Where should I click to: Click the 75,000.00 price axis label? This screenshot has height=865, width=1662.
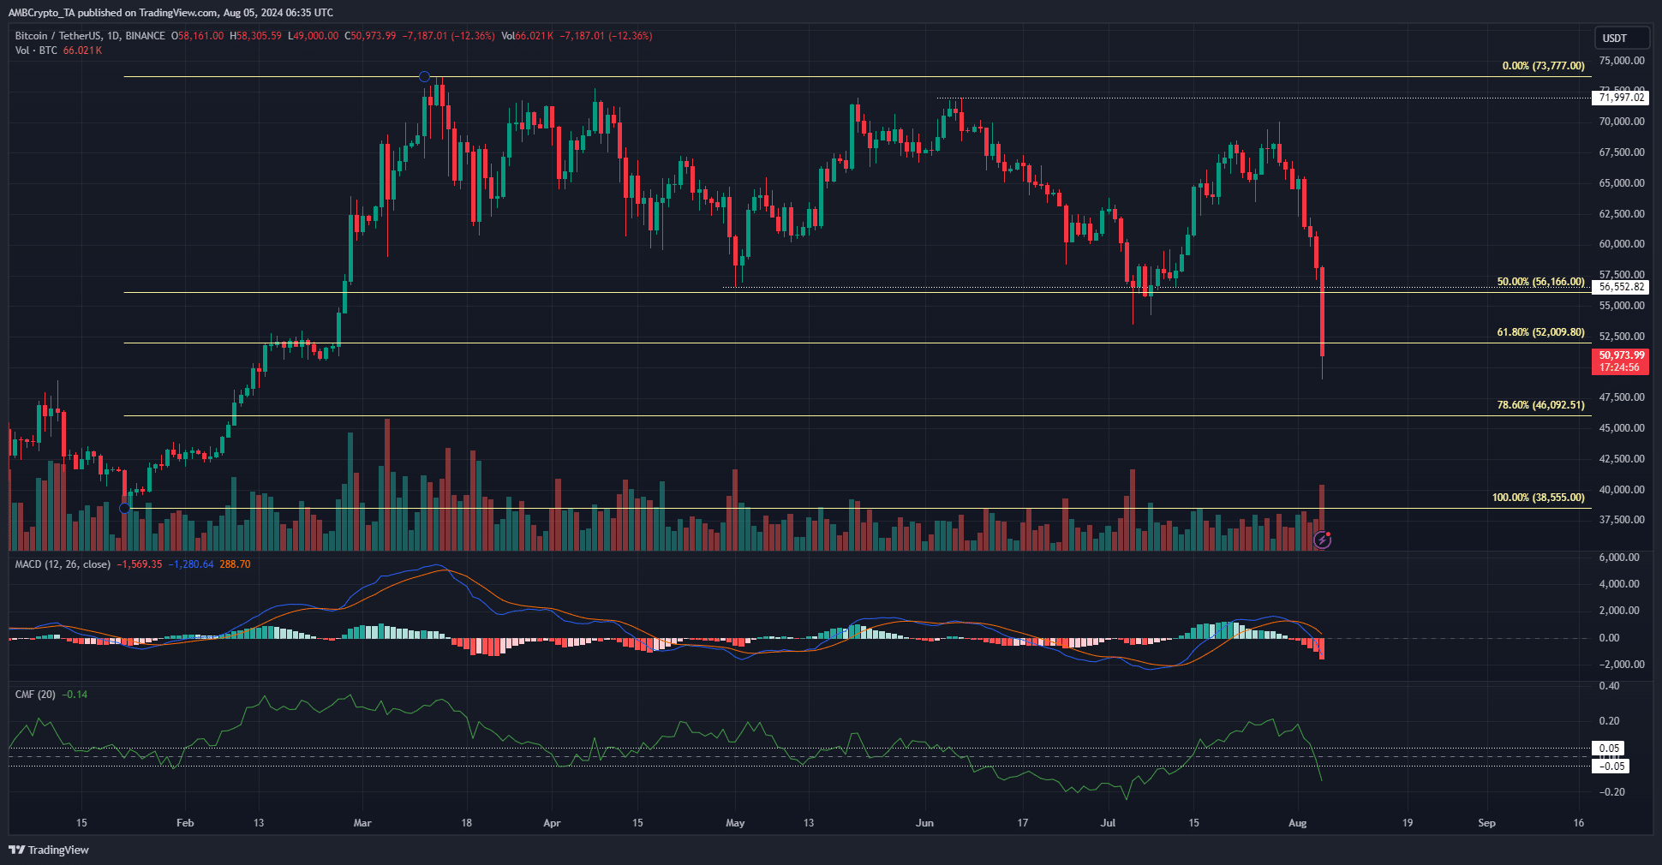pyautogui.click(x=1622, y=61)
